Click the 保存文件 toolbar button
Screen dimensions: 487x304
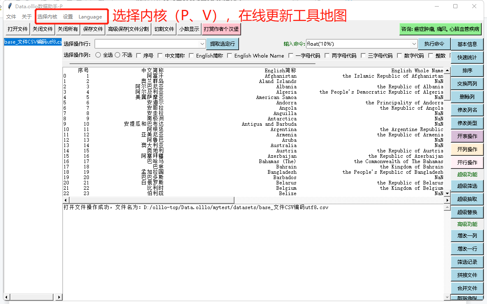coord(93,29)
